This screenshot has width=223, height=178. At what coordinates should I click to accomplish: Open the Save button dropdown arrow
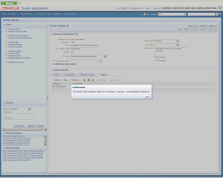coord(196,26)
